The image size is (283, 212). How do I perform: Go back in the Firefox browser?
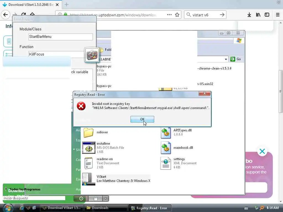pos(6,15)
